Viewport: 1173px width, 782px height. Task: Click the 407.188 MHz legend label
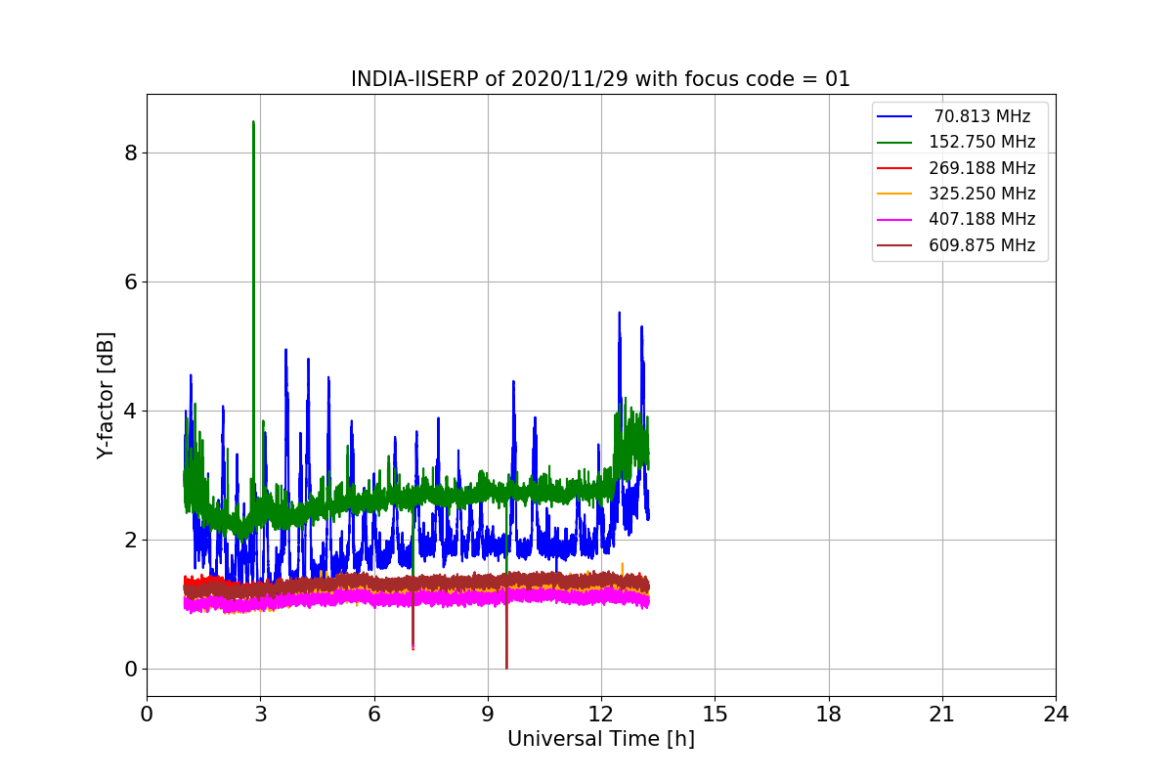[x=982, y=219]
